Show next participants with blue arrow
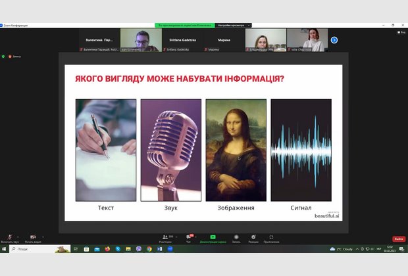 tap(334, 40)
